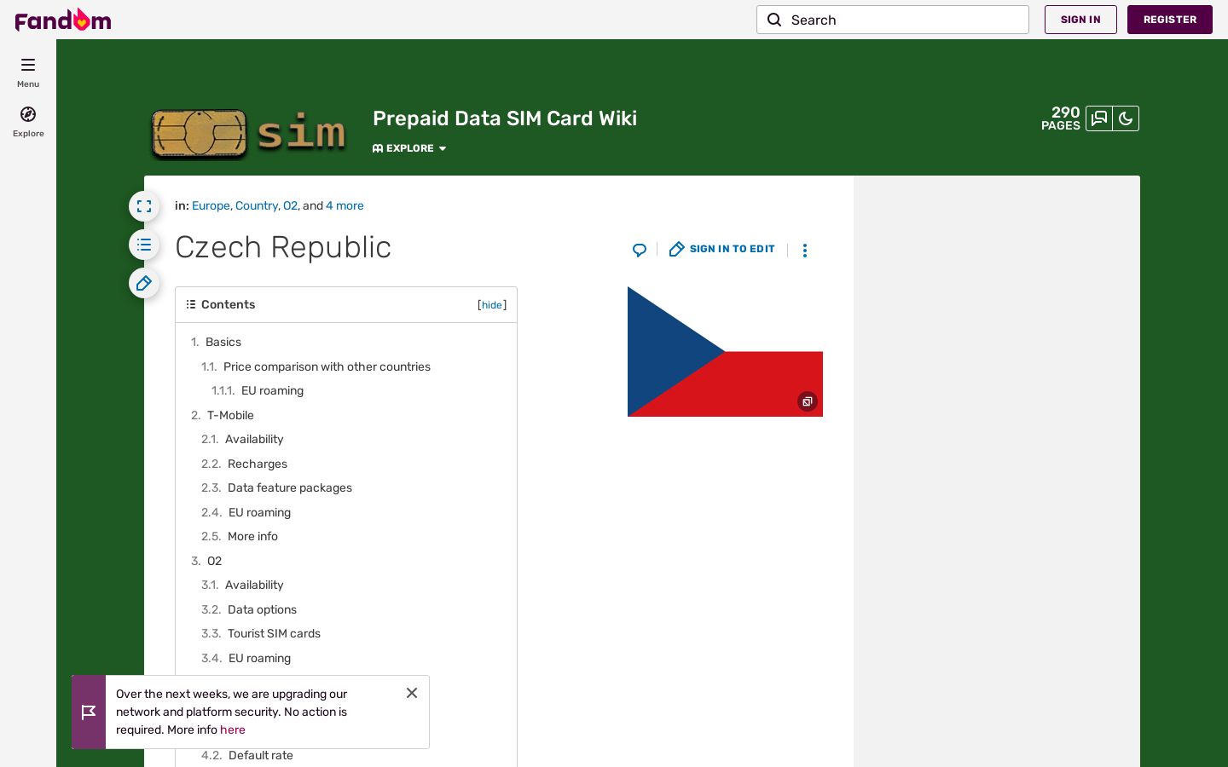Screen dimensions: 1228x767
Task: Click the sim wiki logo
Action: click(248, 133)
